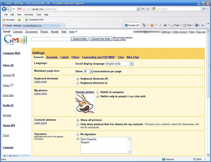The width and height of the screenshot is (211, 162).
Task: Click inside the signature text box
Action: 104,145
